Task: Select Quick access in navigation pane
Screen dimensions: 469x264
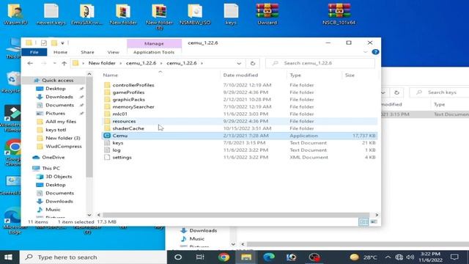Action: click(x=57, y=80)
